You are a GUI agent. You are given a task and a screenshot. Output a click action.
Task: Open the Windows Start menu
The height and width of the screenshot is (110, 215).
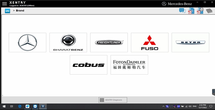click(4, 106)
